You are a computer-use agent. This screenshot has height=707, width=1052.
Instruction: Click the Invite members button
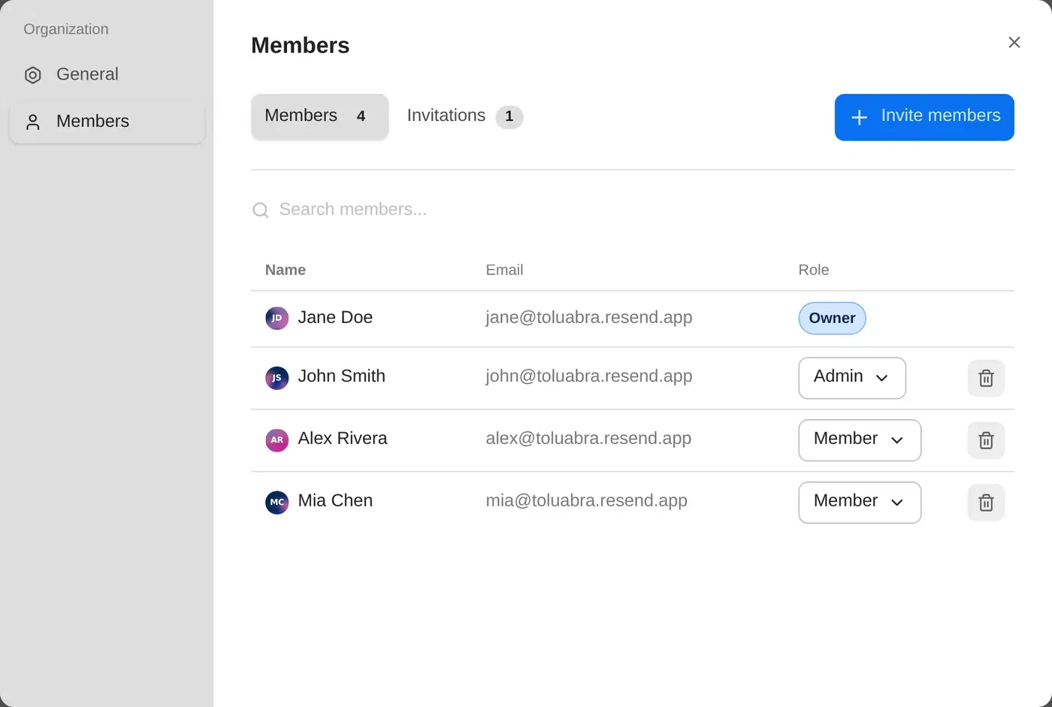click(x=924, y=117)
